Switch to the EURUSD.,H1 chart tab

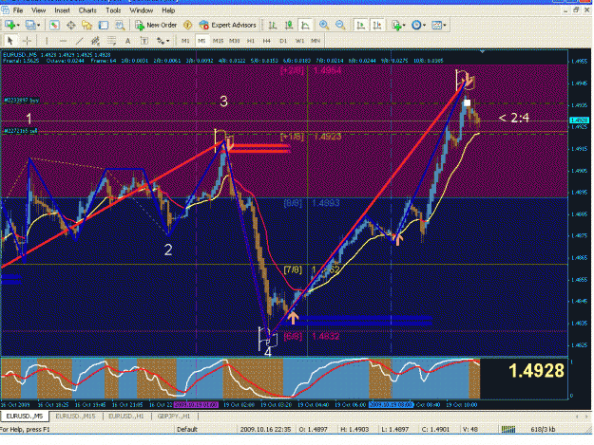tap(126, 417)
